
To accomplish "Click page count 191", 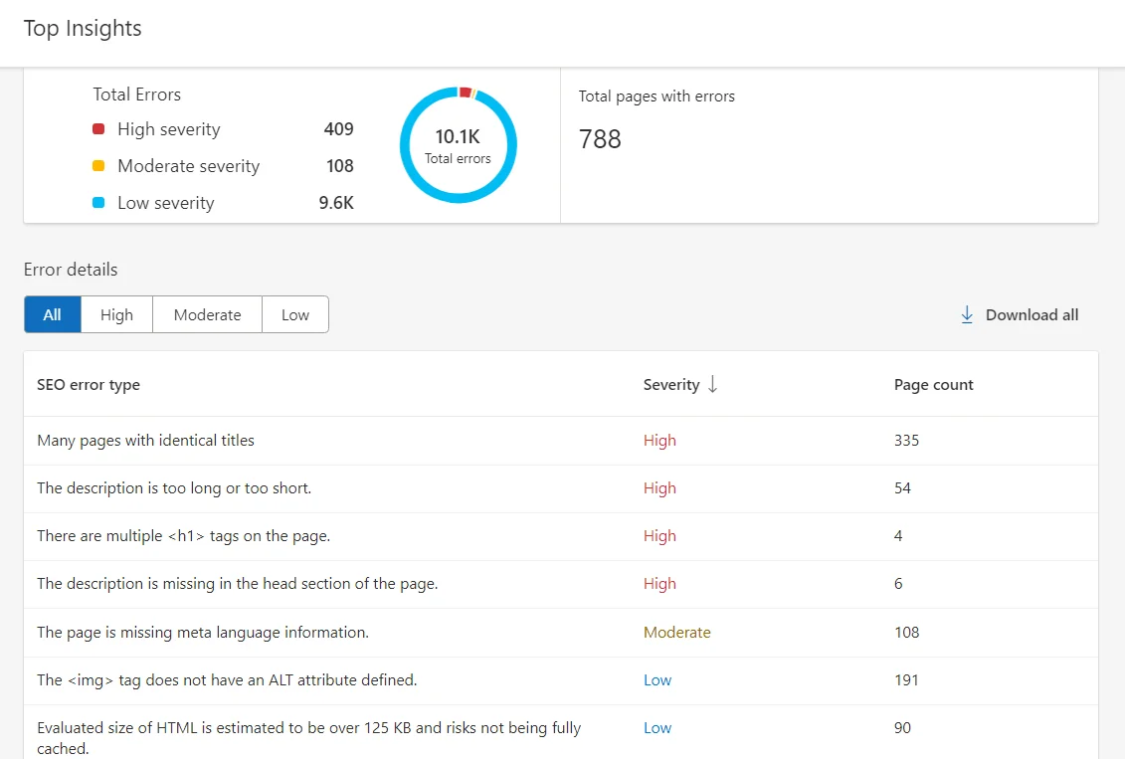I will 906,680.
